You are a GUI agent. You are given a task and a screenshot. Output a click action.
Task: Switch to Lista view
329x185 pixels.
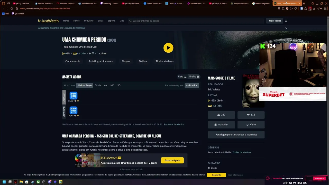point(182,77)
